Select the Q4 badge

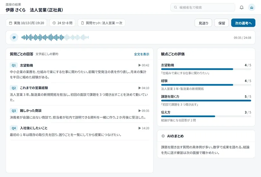tap(14, 128)
